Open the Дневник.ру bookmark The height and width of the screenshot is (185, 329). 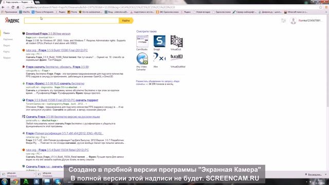tap(270, 12)
